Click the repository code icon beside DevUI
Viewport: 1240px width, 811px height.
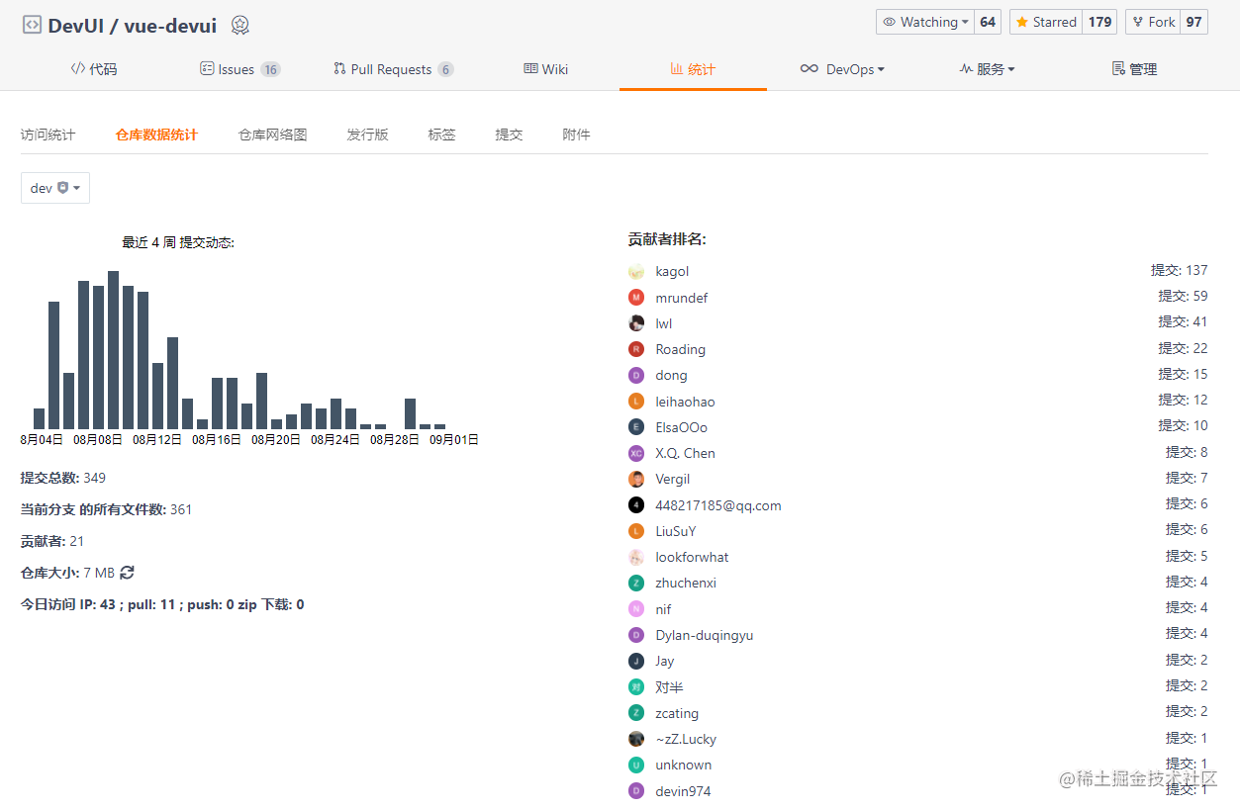pyautogui.click(x=32, y=25)
